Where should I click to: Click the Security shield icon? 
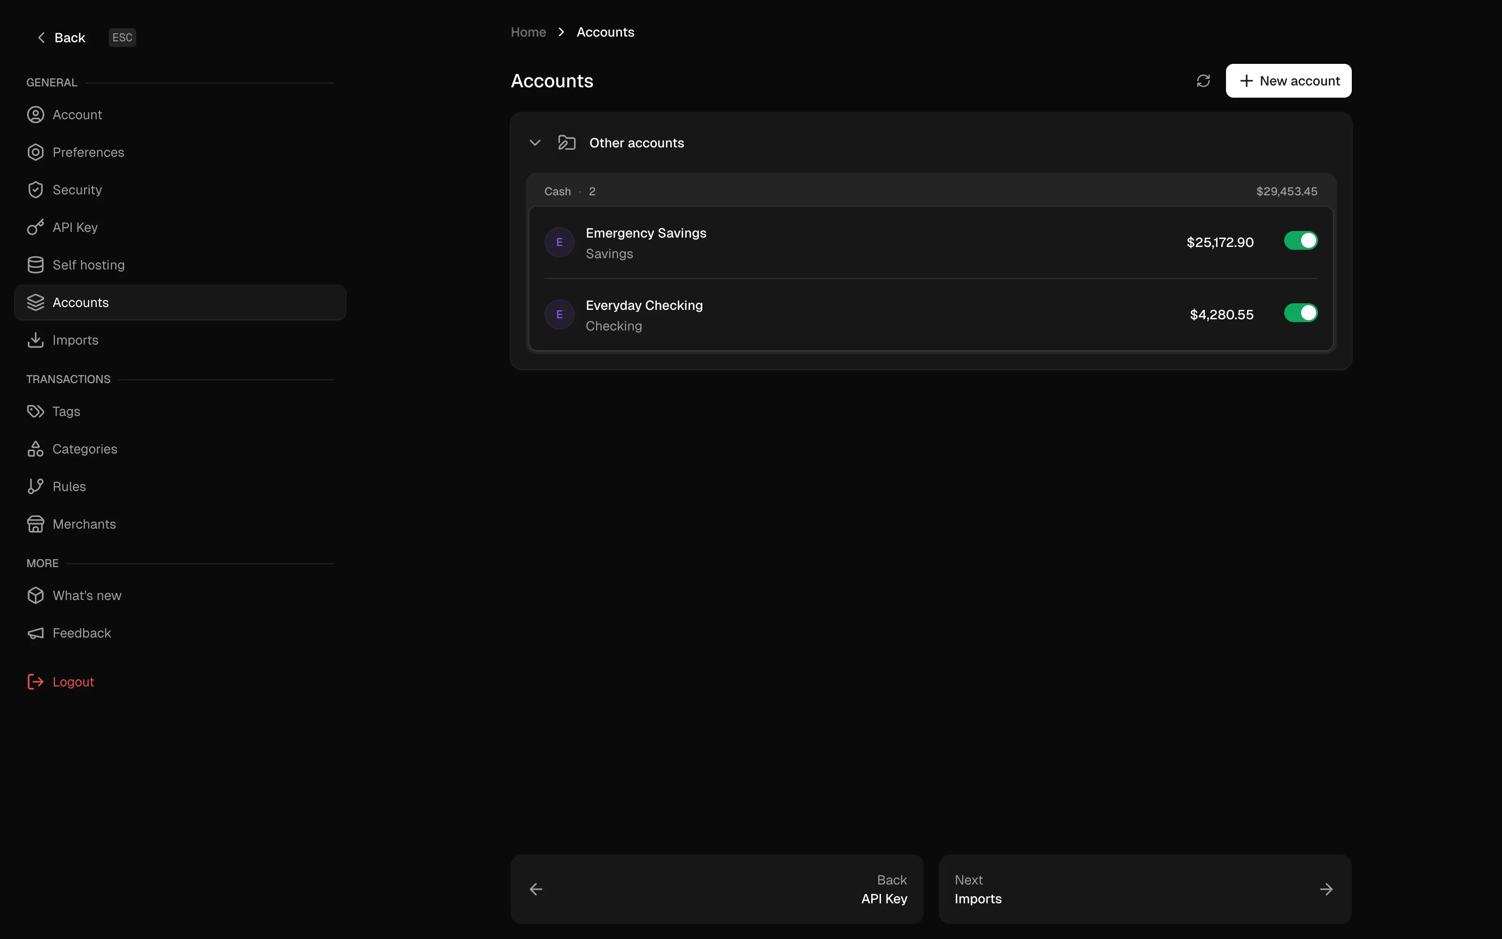[35, 190]
